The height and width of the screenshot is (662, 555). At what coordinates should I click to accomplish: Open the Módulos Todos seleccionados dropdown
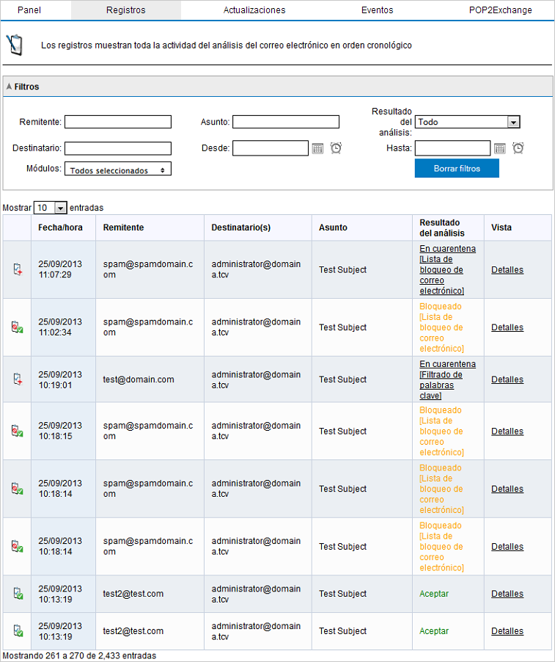coord(118,170)
